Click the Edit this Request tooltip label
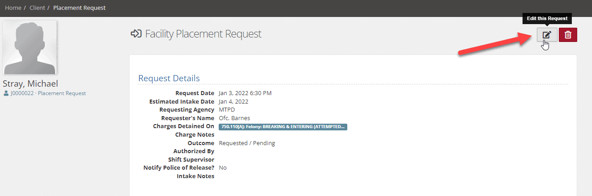The image size is (592, 196). (547, 18)
